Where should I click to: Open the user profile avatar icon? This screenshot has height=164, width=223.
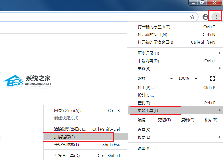205,17
